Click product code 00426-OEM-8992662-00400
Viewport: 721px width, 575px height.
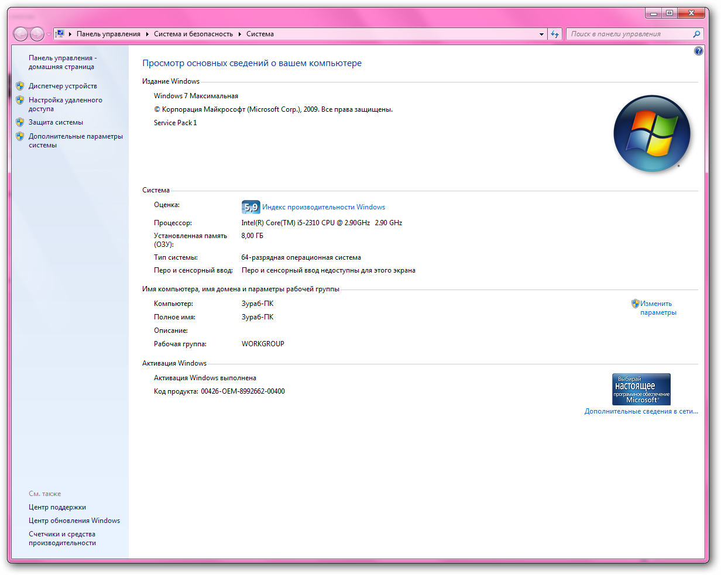tap(243, 391)
